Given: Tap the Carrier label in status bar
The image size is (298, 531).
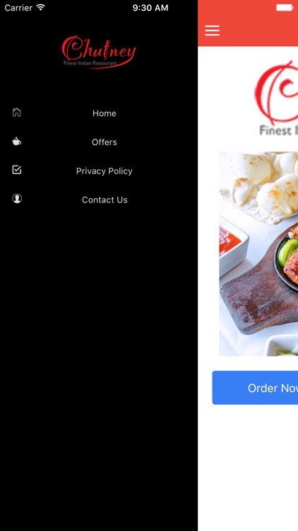Looking at the screenshot, I should [x=18, y=8].
